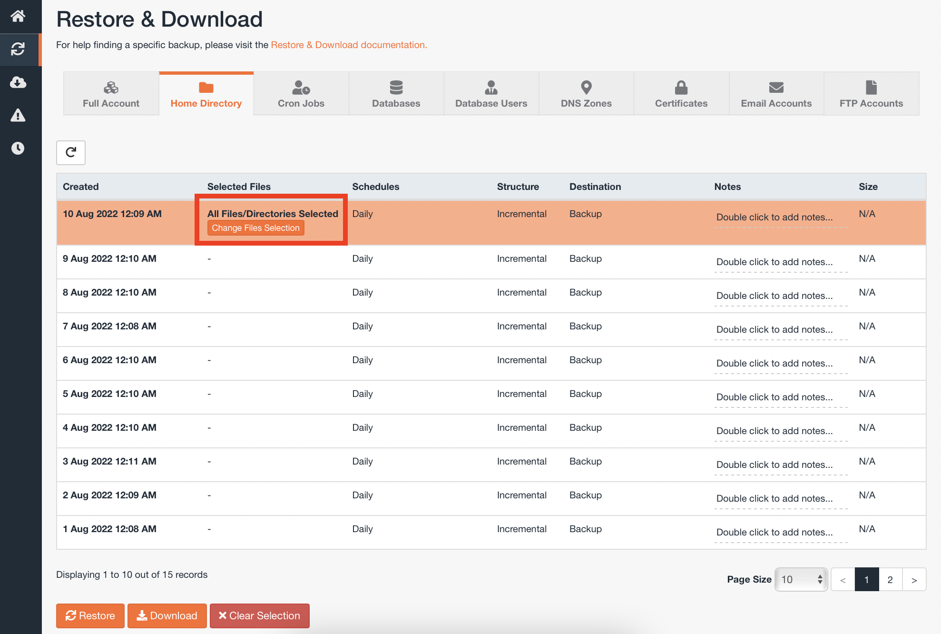
Task: Open the cloud download icon in the sidebar
Action: [x=18, y=82]
